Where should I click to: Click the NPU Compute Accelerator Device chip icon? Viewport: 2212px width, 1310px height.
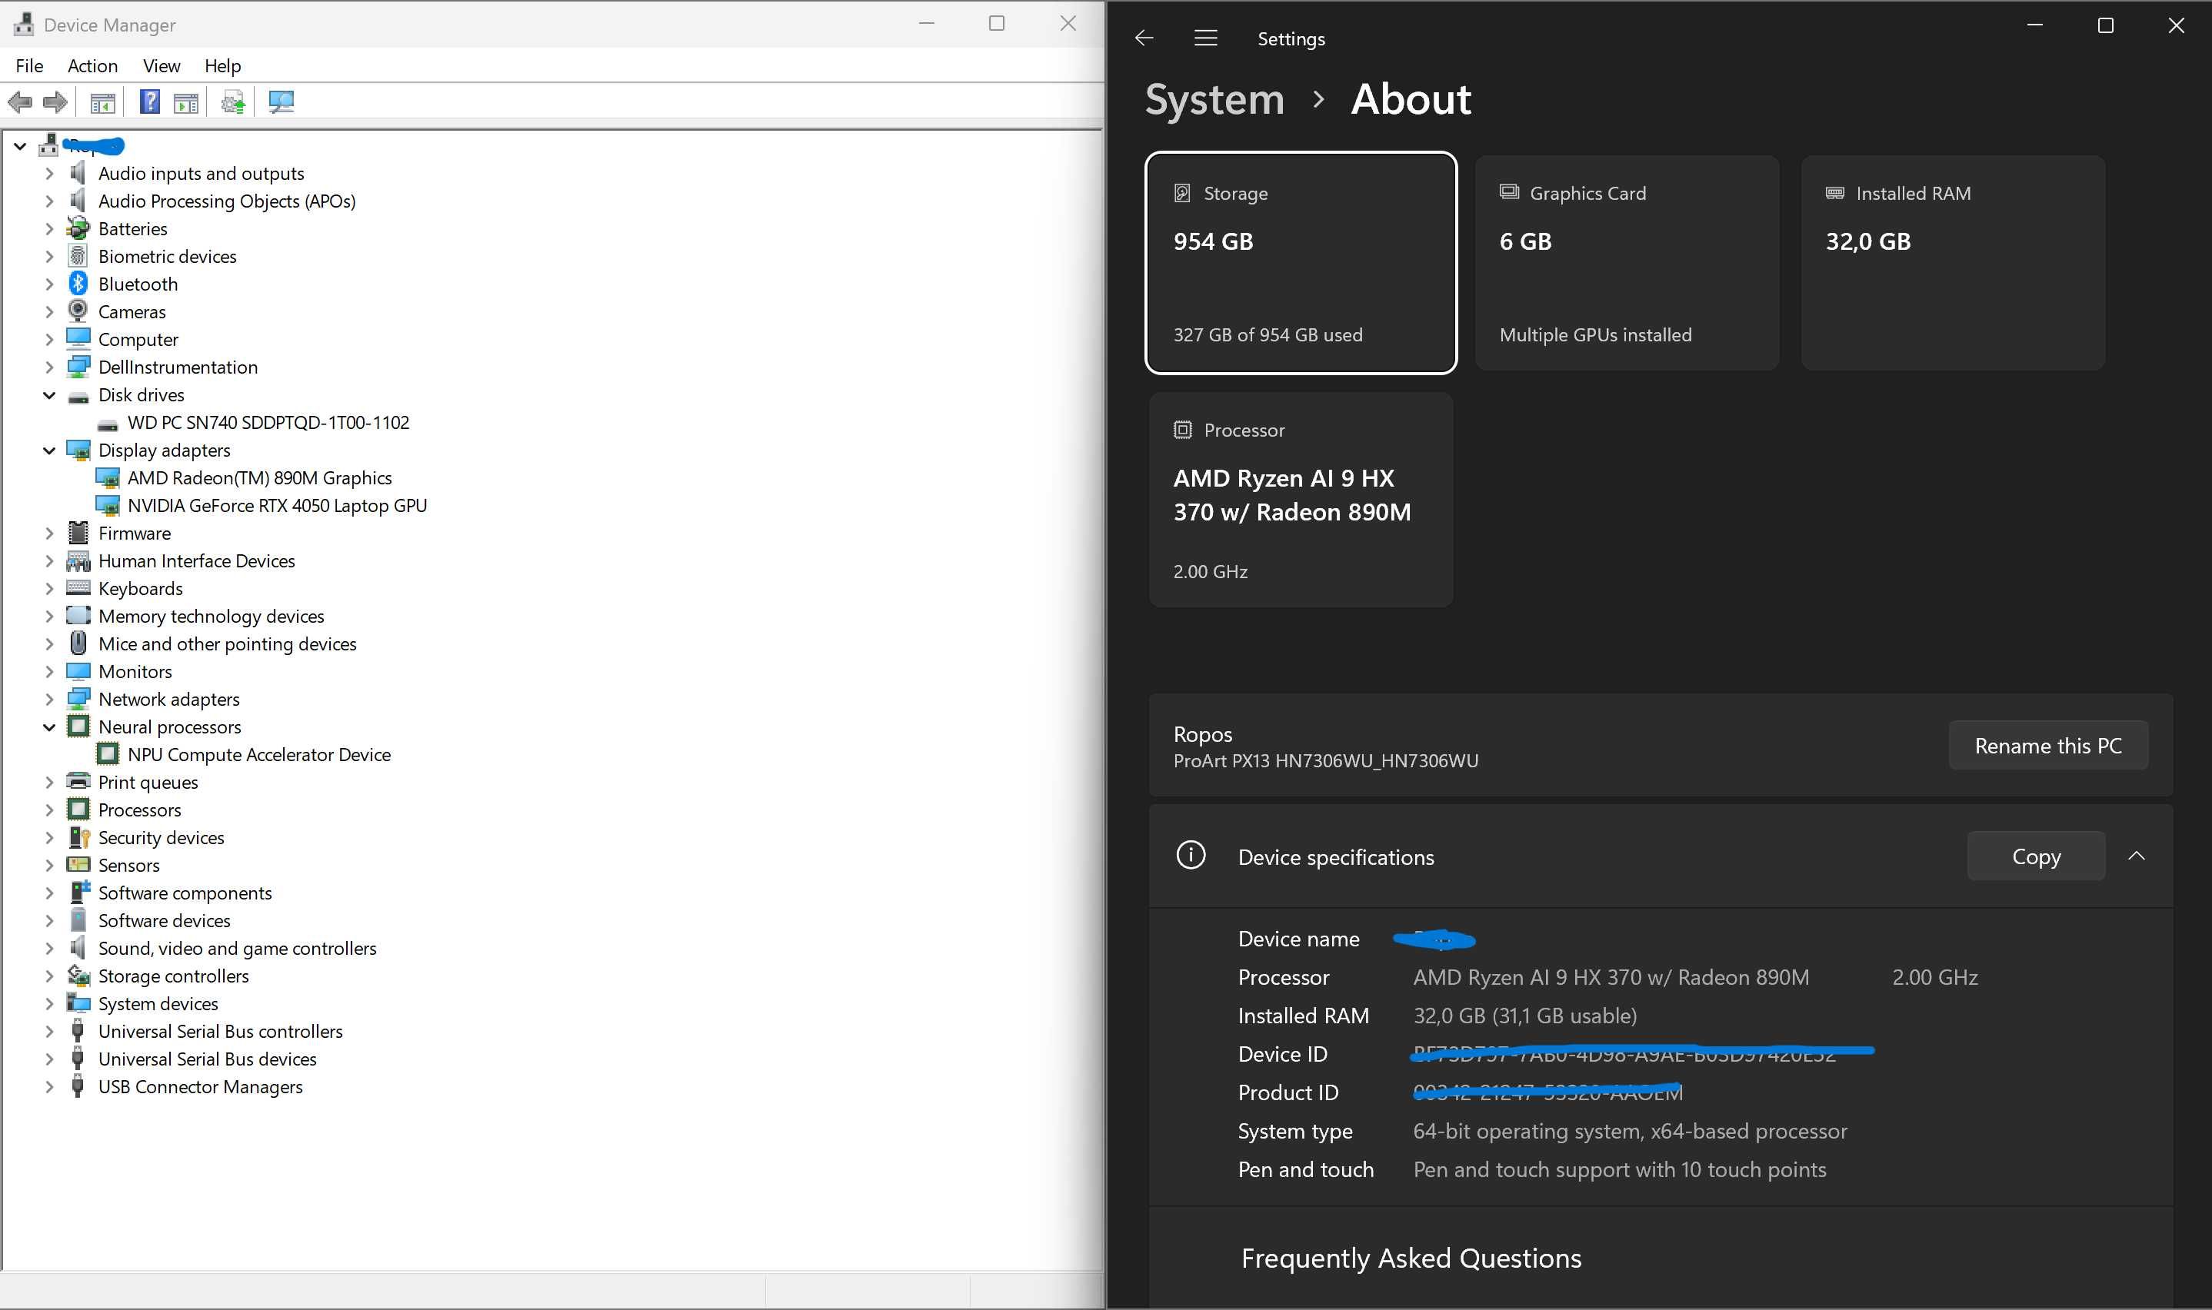(x=107, y=754)
